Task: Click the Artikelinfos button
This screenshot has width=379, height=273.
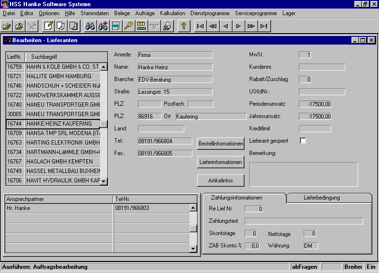Action: [x=221, y=180]
